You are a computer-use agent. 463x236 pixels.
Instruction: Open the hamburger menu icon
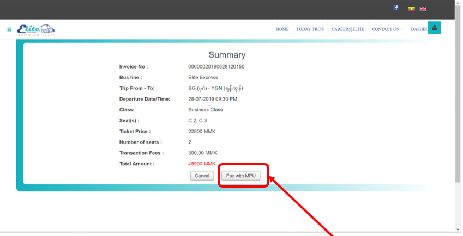tap(9, 29)
